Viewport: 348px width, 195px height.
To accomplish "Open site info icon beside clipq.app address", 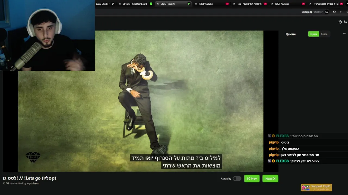I will (x=327, y=12).
